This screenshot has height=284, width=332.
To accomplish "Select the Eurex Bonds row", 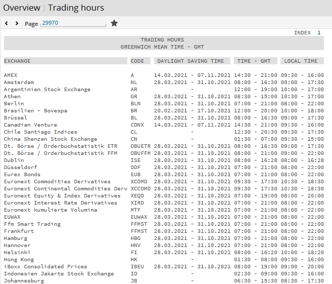I will pos(22,174).
